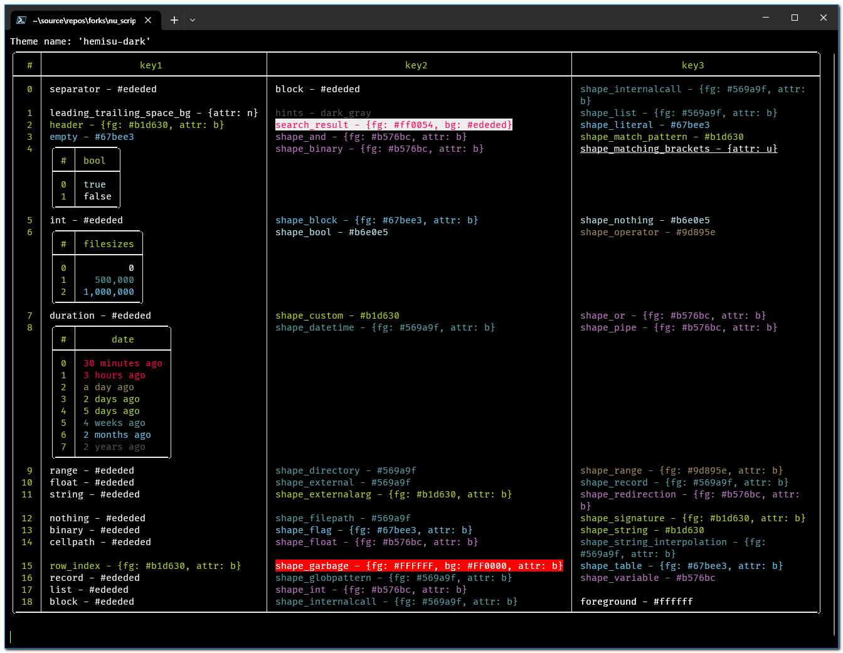Image resolution: width=843 pixels, height=653 pixels.
Task: Click 'duration - #ededed' text
Action: 100,316
